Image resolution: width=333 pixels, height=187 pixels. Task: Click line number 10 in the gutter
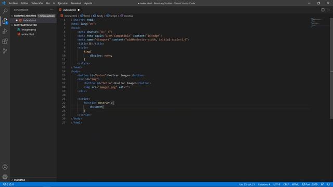tap(63, 56)
